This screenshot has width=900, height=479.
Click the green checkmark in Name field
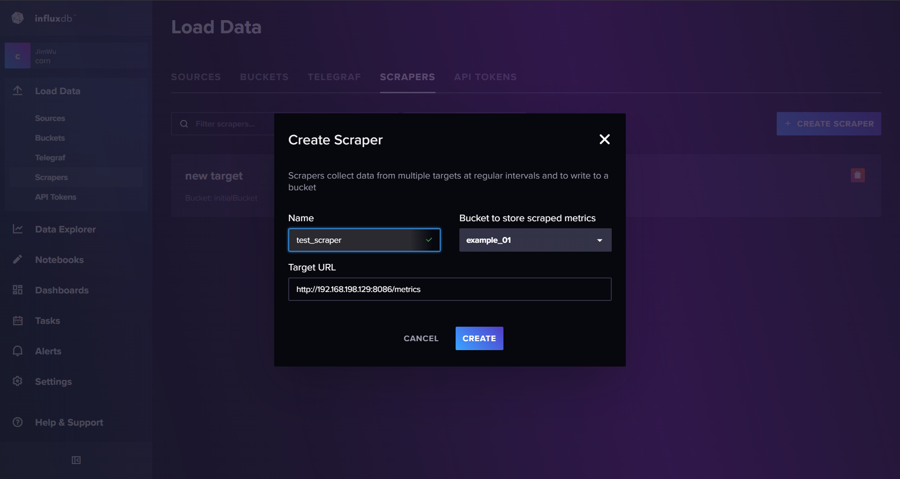coord(429,240)
